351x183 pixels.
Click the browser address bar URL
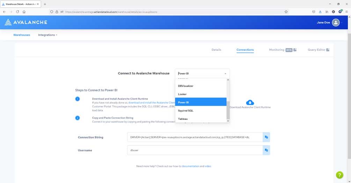(x=111, y=12)
